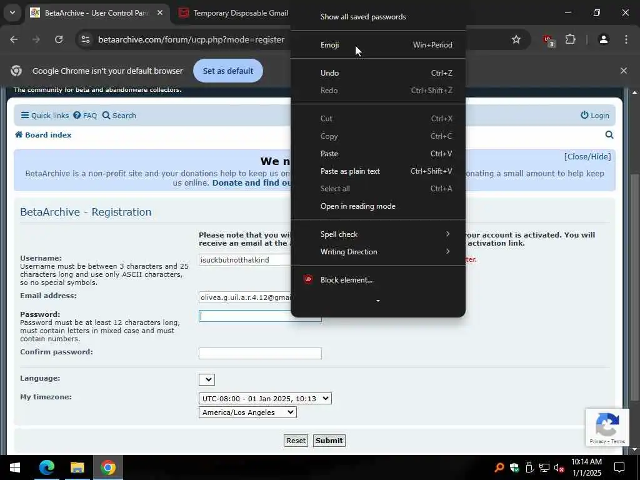Viewport: 640px width, 480px height.
Task: Click the Search link in navbar
Action: click(x=119, y=116)
